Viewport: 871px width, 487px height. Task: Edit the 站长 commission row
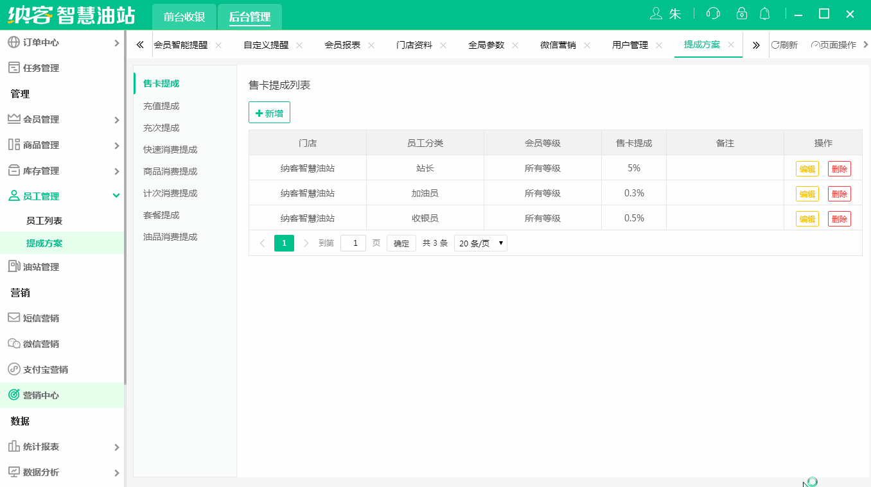pyautogui.click(x=807, y=168)
